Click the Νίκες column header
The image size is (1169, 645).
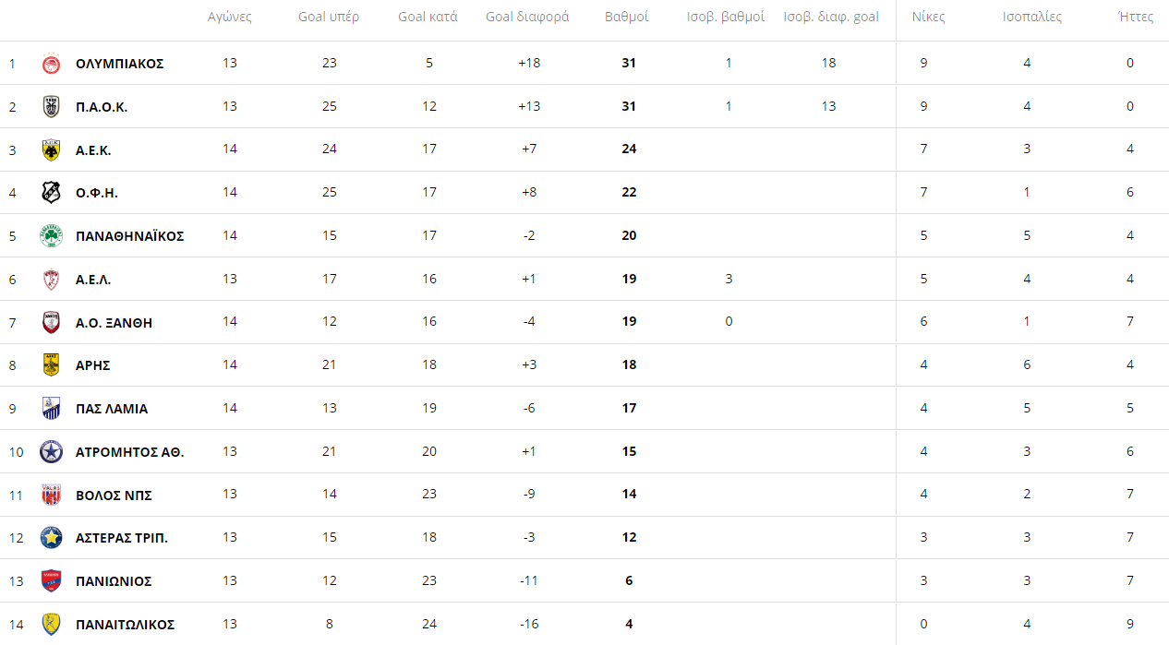pyautogui.click(x=928, y=17)
